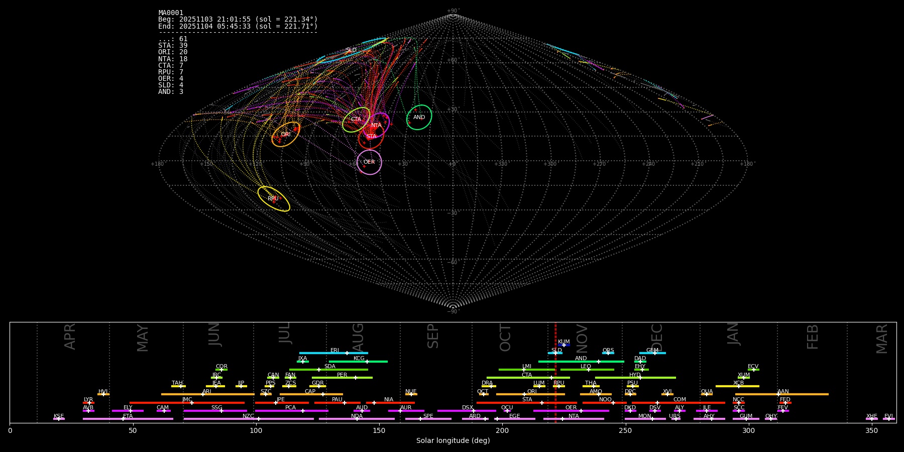Click the NZC shower bar in timeline
904x452 pixels.
[249, 419]
